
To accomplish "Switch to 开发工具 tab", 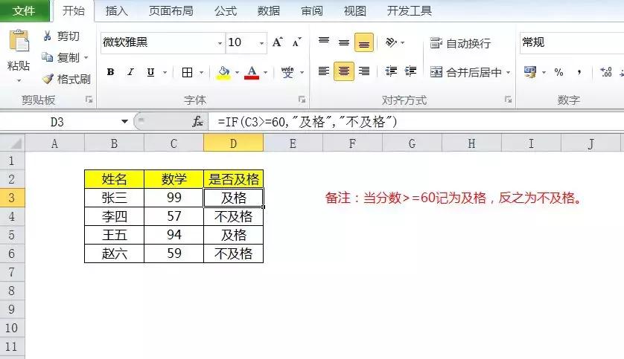I will pyautogui.click(x=410, y=11).
